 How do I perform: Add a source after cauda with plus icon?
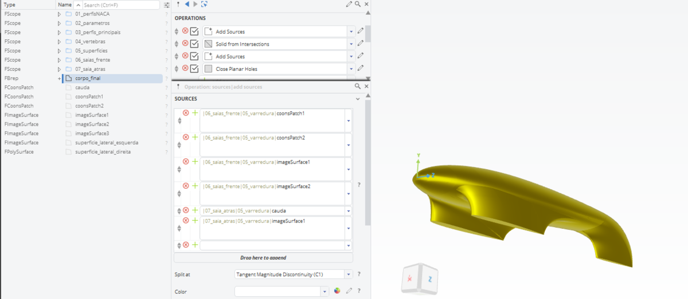click(x=195, y=210)
